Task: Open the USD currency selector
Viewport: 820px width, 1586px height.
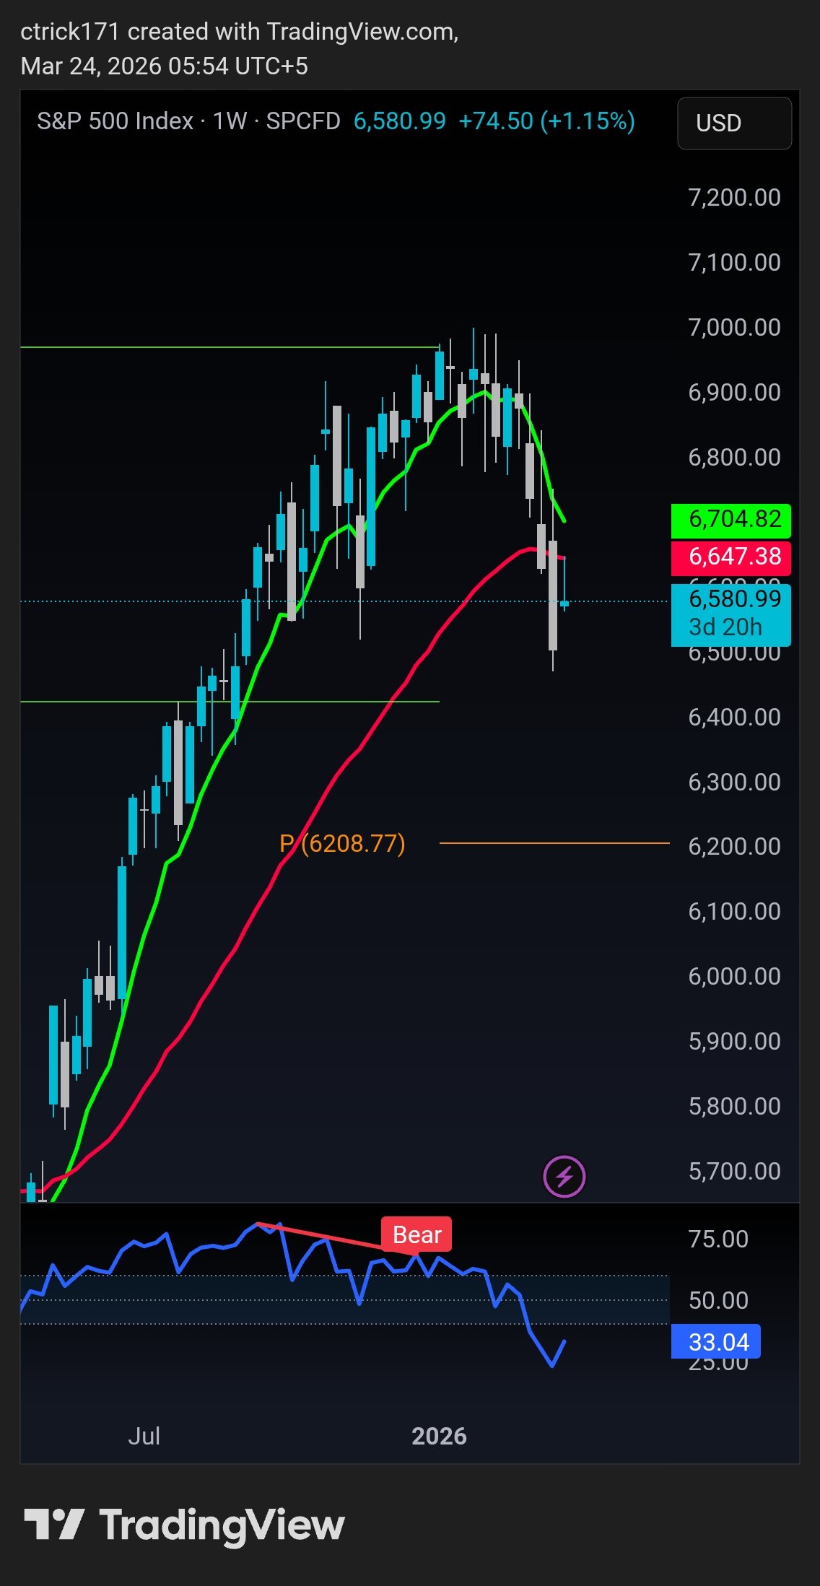Action: tap(734, 123)
